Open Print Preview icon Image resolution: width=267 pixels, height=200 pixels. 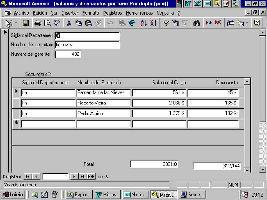(47, 23)
